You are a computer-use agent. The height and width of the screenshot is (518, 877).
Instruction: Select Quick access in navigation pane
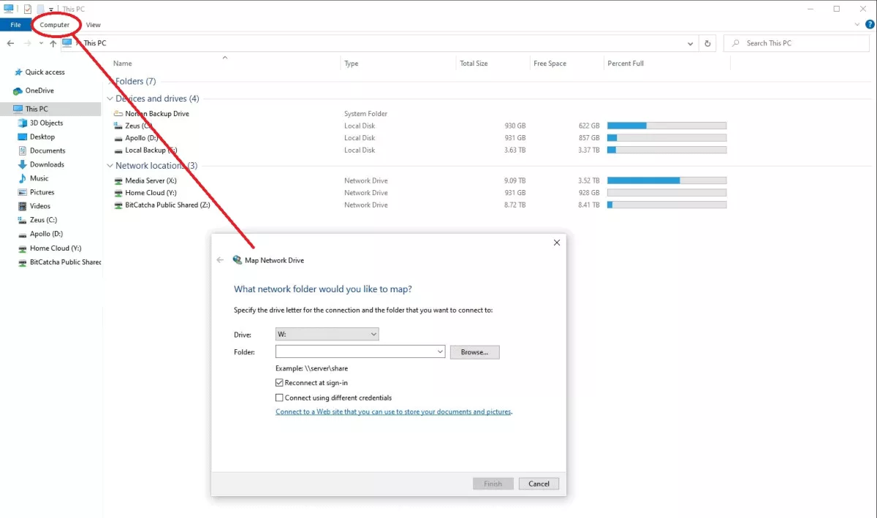tap(45, 72)
